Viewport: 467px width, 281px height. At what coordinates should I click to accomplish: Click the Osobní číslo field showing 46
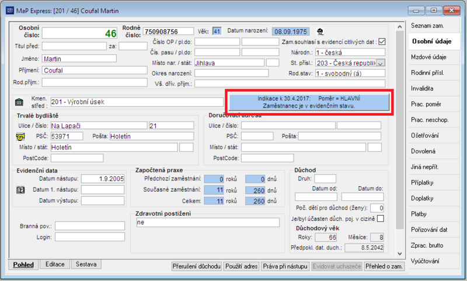pyautogui.click(x=80, y=33)
